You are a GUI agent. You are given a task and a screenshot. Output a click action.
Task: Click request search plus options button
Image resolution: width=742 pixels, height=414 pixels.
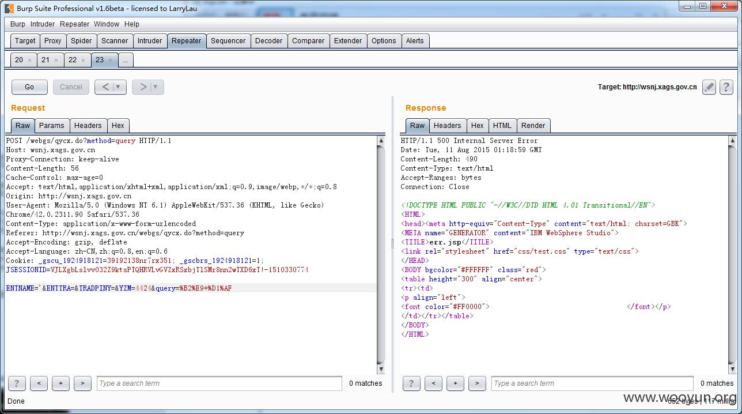coord(60,383)
